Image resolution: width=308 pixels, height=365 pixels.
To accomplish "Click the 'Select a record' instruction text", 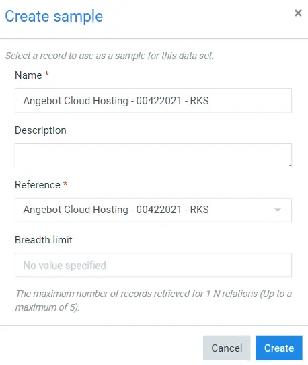I will pos(110,56).
